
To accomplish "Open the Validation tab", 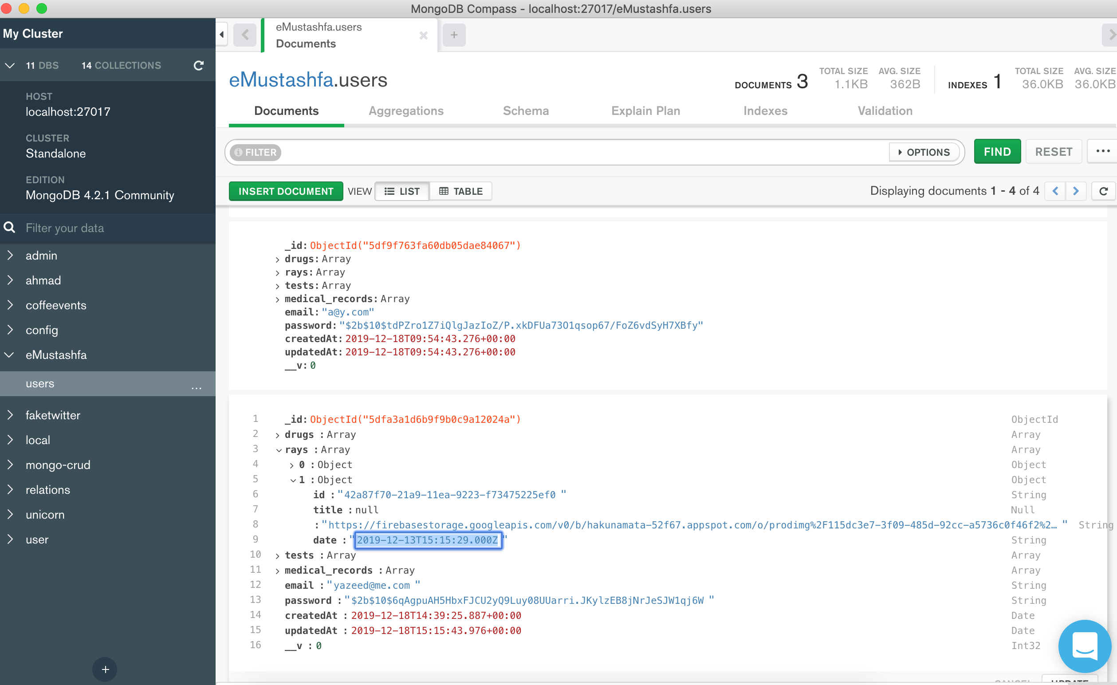I will click(885, 111).
